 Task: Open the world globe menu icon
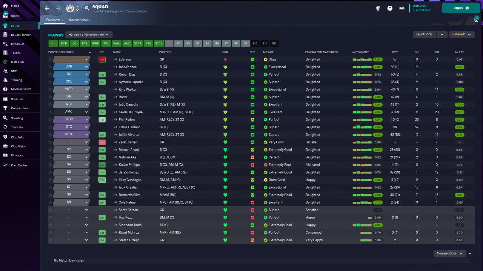click(378, 8)
